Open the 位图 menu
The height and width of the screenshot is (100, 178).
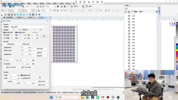(x=42, y=4)
